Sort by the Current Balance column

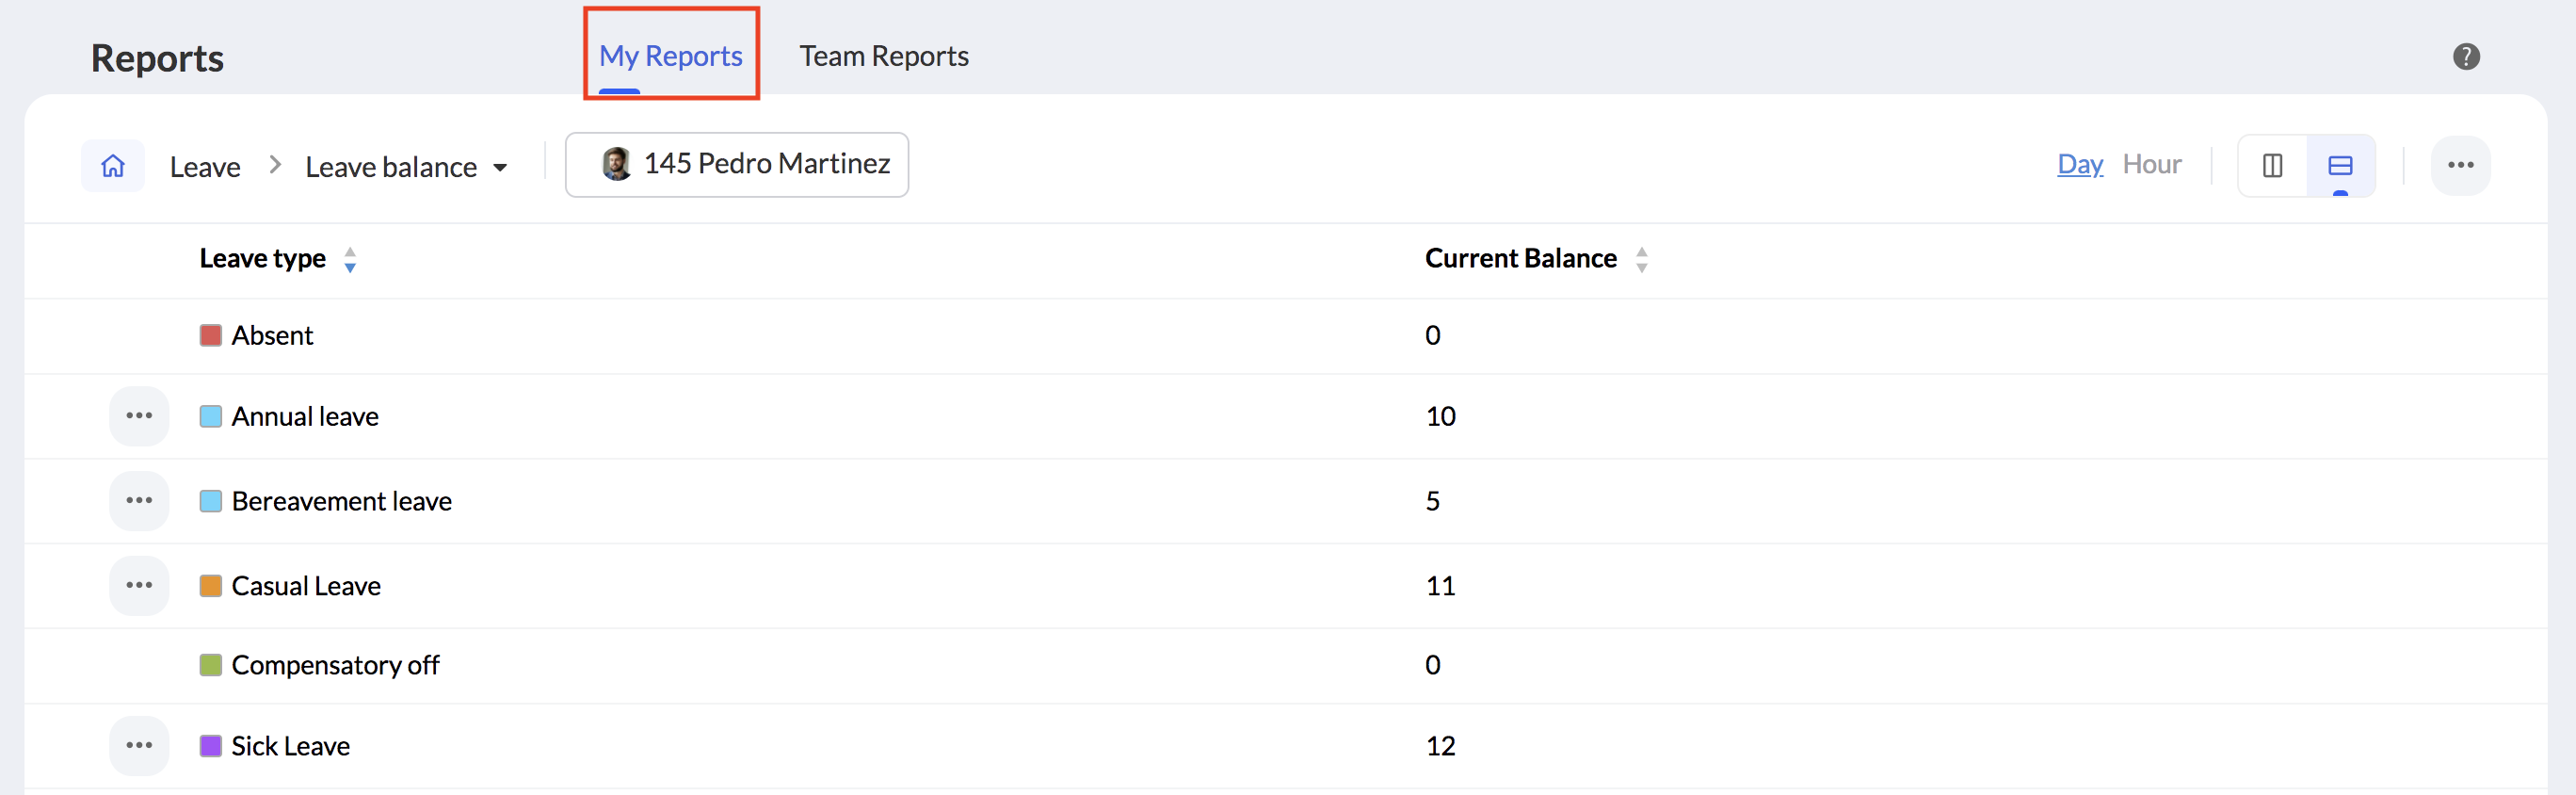[1641, 260]
